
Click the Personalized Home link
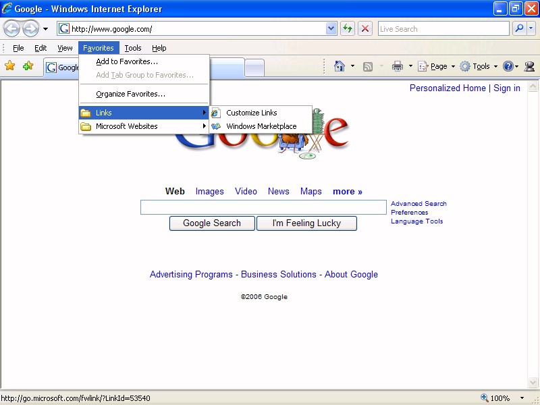tap(448, 88)
